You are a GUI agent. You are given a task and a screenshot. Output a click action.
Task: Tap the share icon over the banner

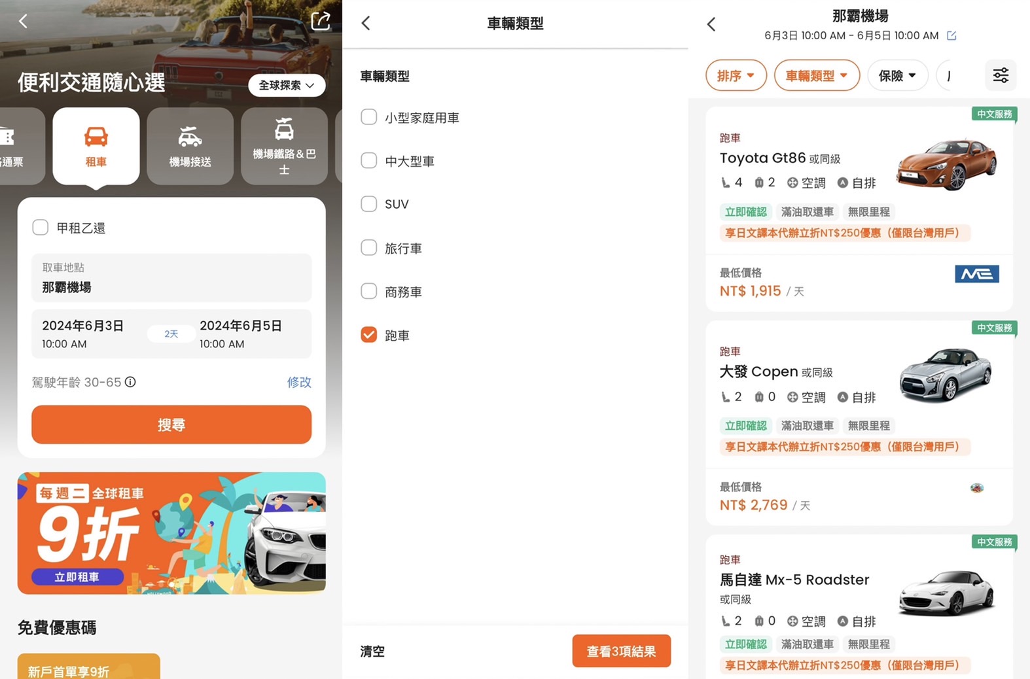tap(321, 21)
